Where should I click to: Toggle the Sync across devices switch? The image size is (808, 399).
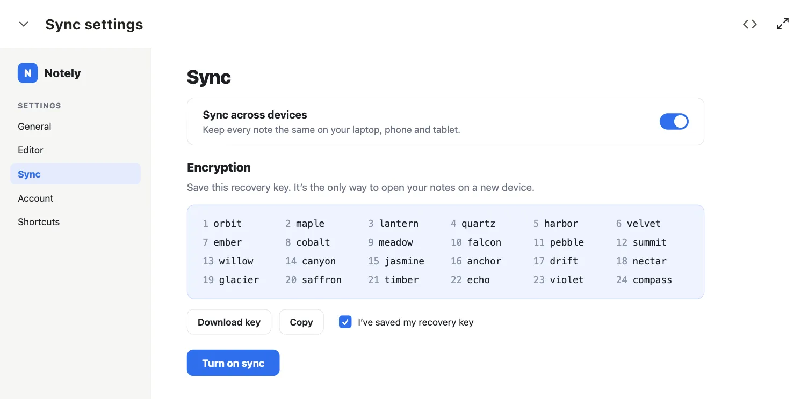674,122
